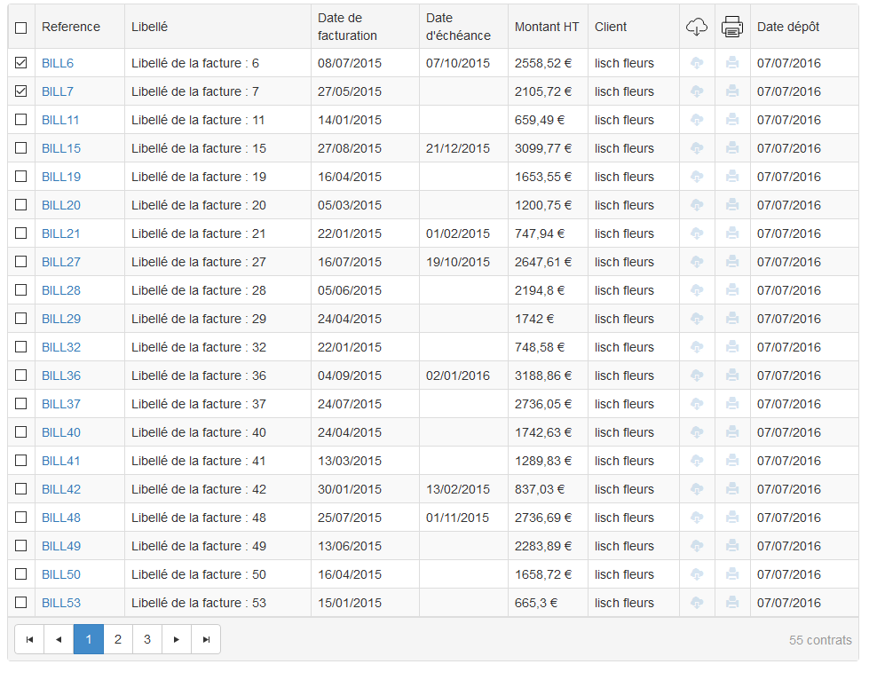Screen dimensions: 877x680
Task: Click amount cell 665,3 €
Action: [x=536, y=603]
